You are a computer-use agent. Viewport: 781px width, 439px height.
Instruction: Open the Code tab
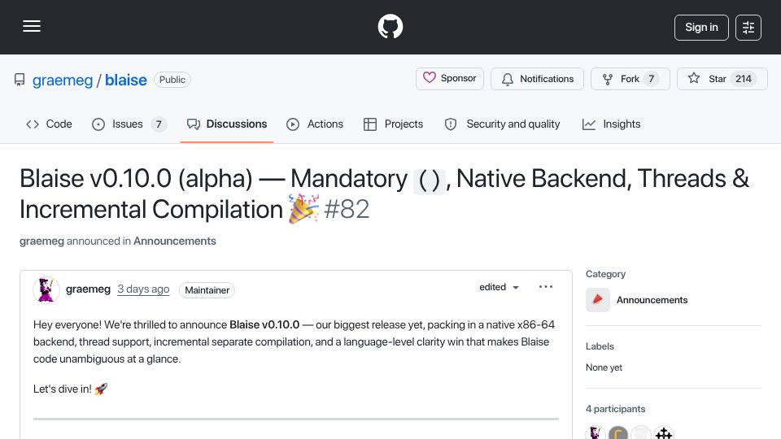pos(49,124)
